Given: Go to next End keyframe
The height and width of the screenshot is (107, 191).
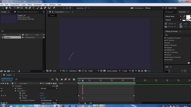Looking at the screenshot, I should tap(5, 96).
